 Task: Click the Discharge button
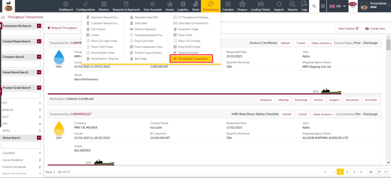[x=301, y=100]
